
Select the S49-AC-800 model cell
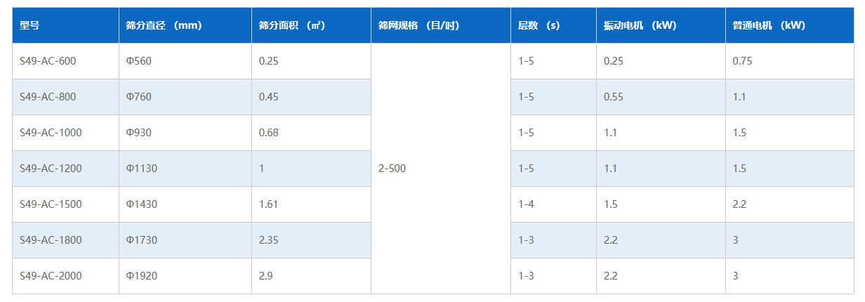click(x=48, y=97)
